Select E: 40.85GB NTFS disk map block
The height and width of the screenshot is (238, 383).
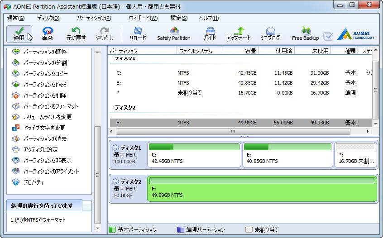coord(287,155)
